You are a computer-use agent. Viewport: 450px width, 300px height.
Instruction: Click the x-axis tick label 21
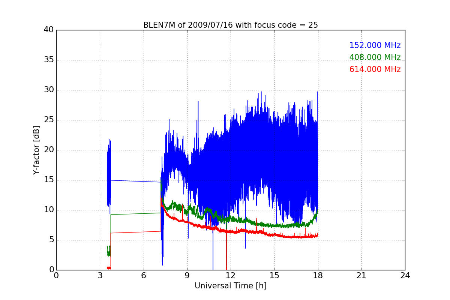pos(361,276)
